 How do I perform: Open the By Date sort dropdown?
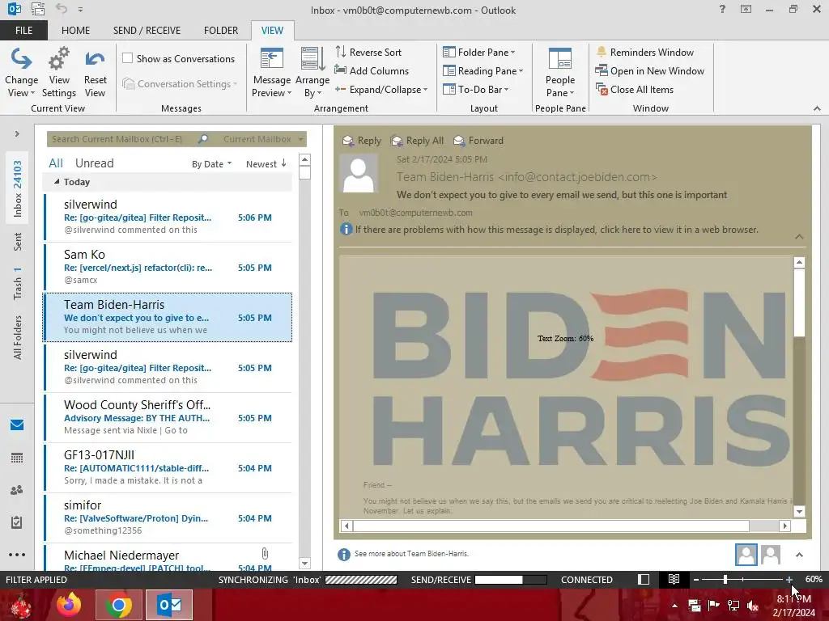pyautogui.click(x=211, y=164)
